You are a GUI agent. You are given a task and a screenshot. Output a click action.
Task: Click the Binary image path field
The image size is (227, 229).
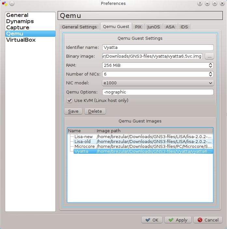click(x=152, y=56)
